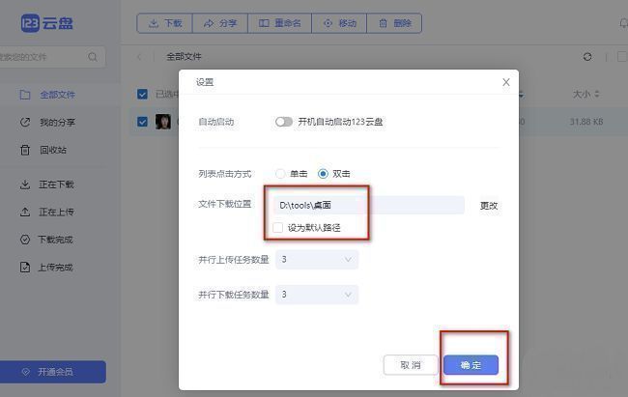Click the 确定 button
Viewport: 628px width, 397px height.
(471, 365)
